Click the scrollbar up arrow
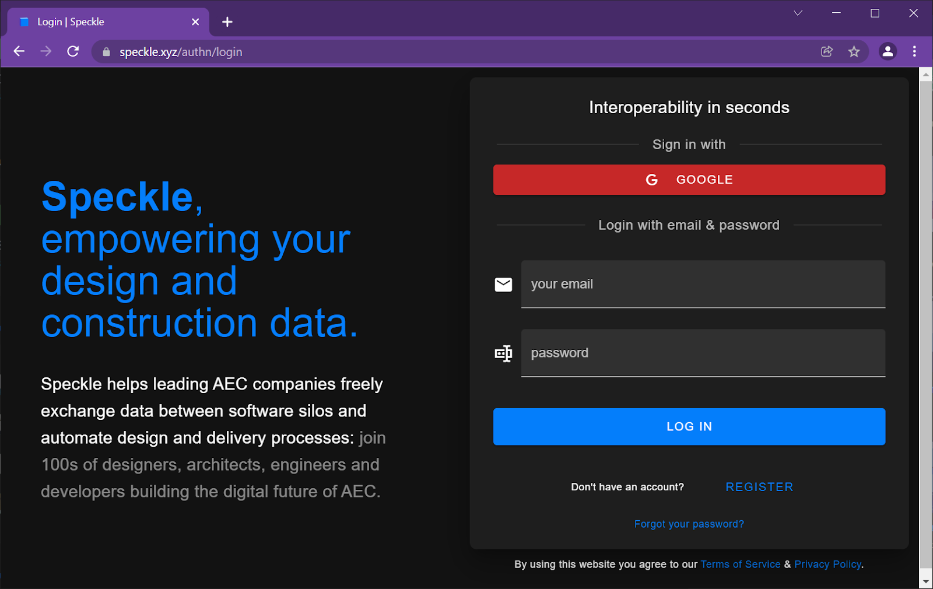The width and height of the screenshot is (933, 589). 925,74
